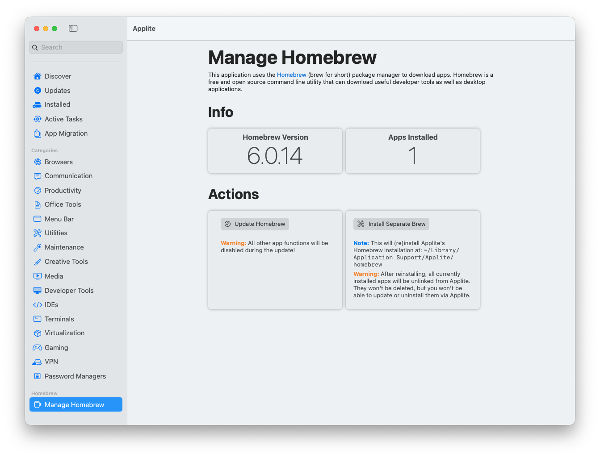
Task: Click the Media play icon
Action: tap(38, 276)
